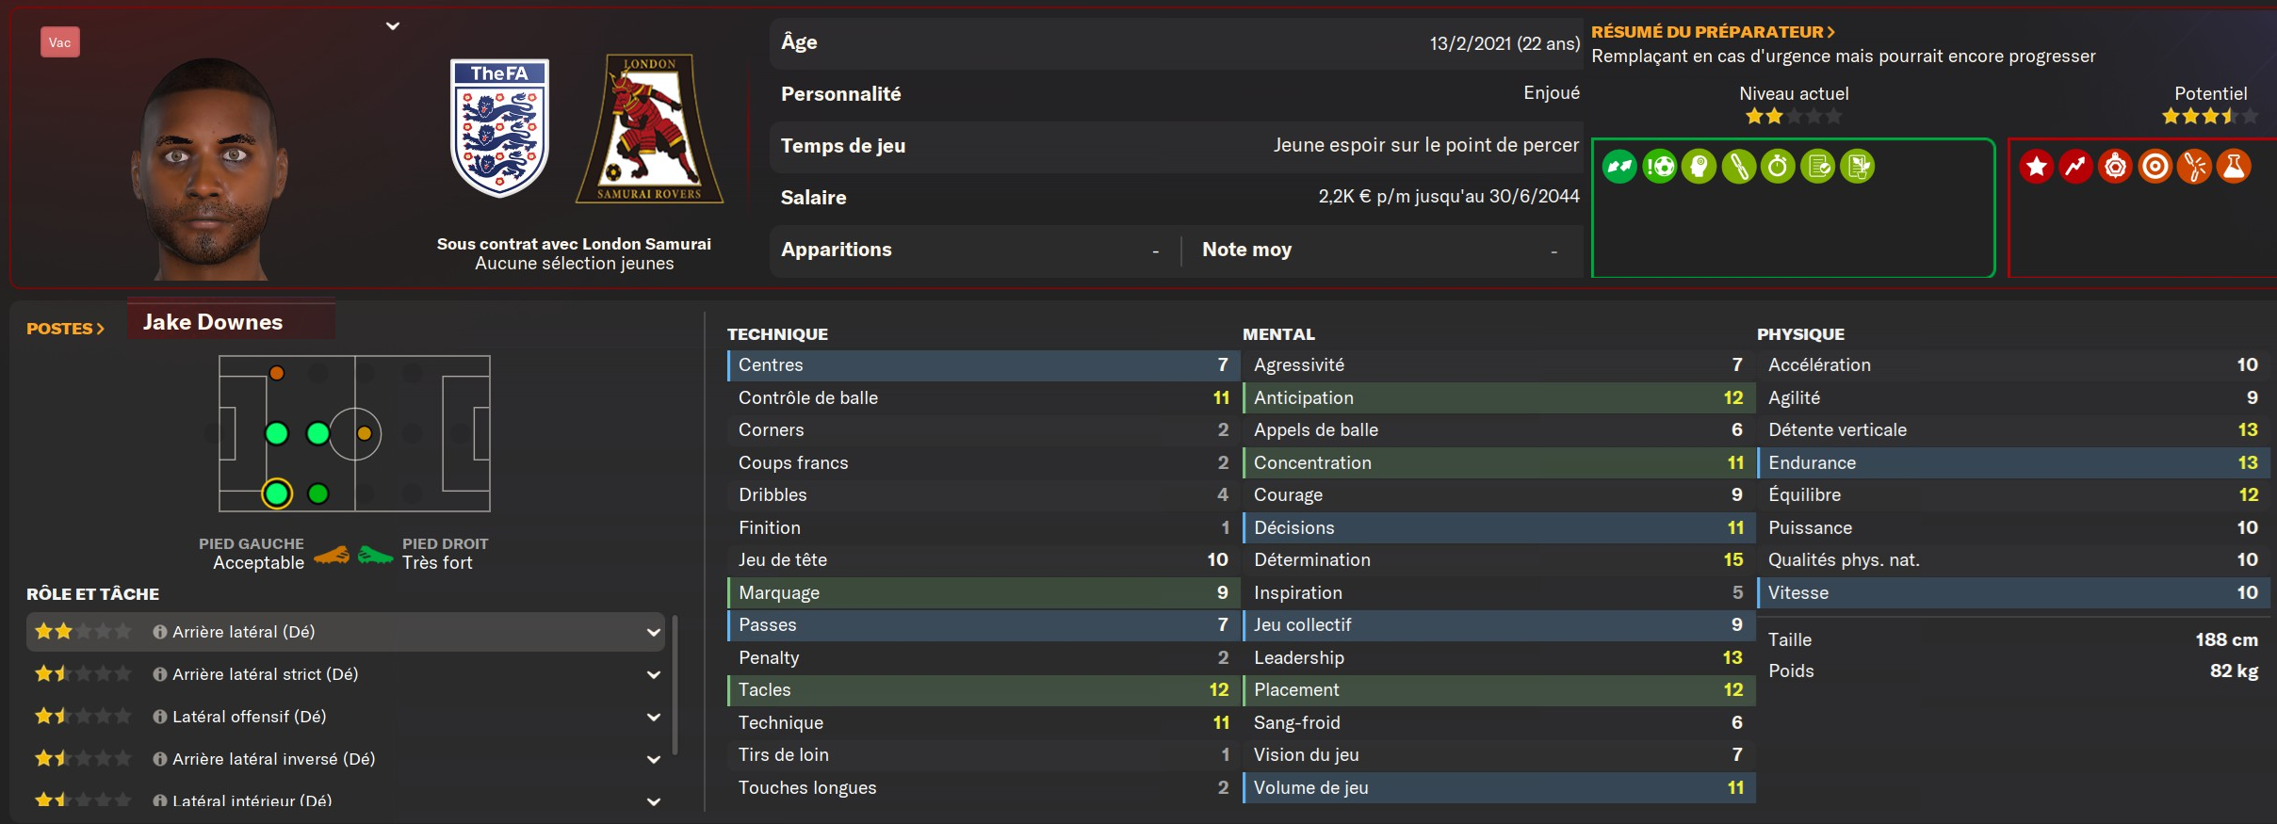
Task: Click the football with exclamation mark icon
Action: pos(1660,168)
